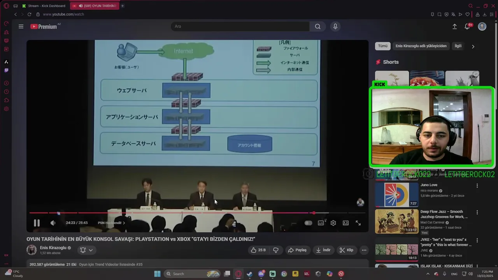
Task: Pause the video
Action: click(x=37, y=223)
